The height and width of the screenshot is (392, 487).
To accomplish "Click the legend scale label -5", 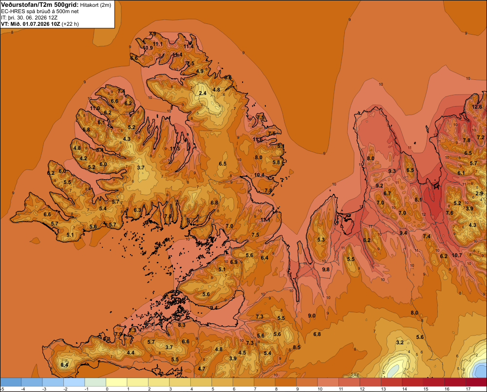I will [x=2, y=389].
